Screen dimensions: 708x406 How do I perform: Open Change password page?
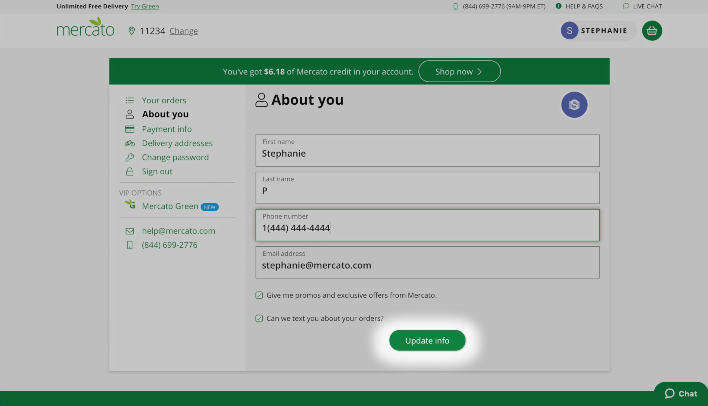pos(175,157)
